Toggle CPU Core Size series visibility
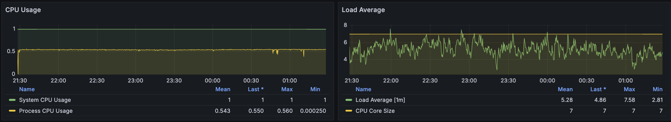The width and height of the screenshot is (671, 122). [375, 111]
